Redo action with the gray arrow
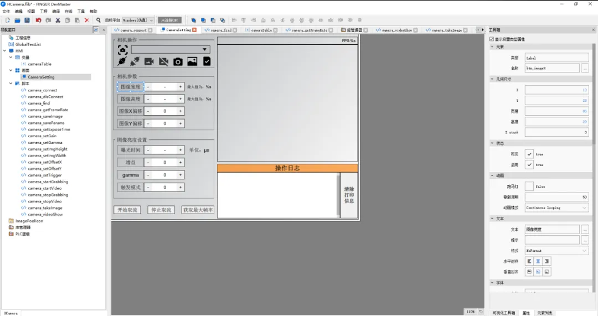Screen dimensions: 598x316 pyautogui.click(x=48, y=20)
